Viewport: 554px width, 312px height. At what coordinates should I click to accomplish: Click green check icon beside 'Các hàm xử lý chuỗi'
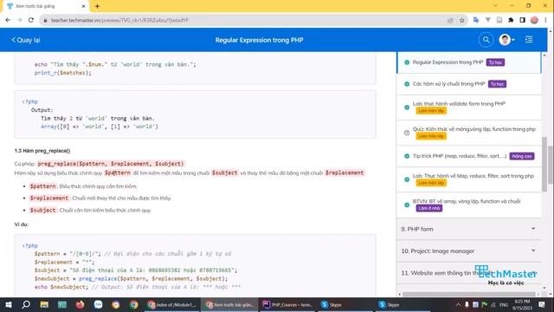coord(407,84)
